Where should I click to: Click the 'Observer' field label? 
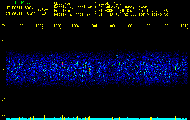(x=63, y=4)
